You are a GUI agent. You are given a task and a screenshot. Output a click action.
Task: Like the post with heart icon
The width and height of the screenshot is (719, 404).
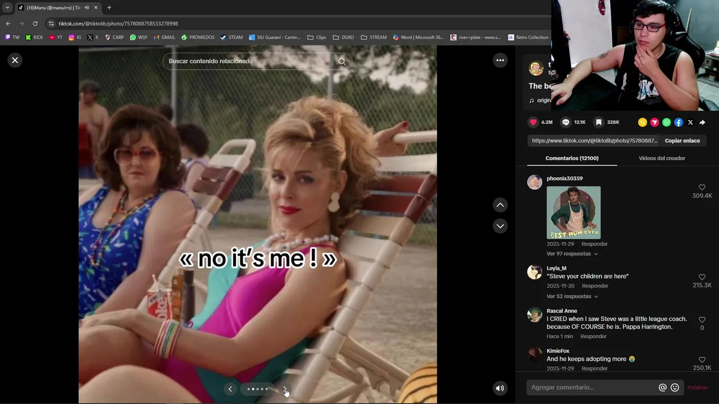(x=533, y=122)
